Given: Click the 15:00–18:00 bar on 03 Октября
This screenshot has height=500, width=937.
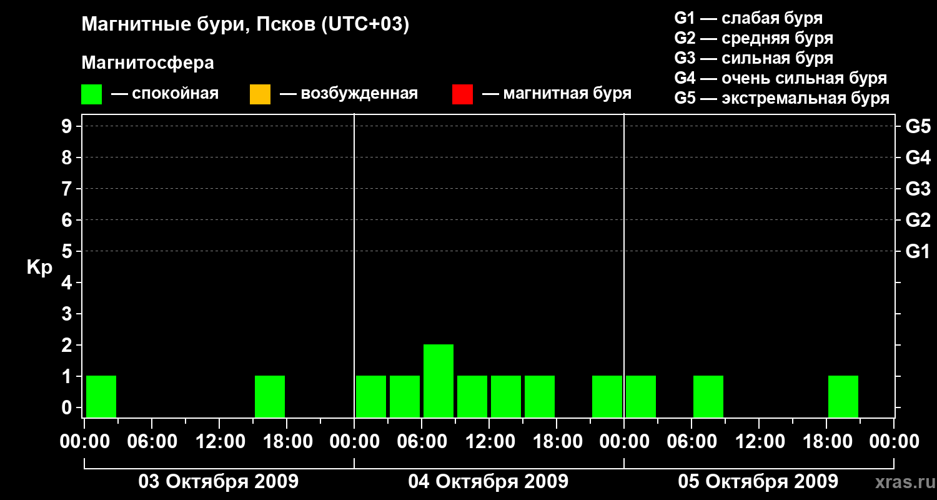Looking at the screenshot, I should pos(270,396).
